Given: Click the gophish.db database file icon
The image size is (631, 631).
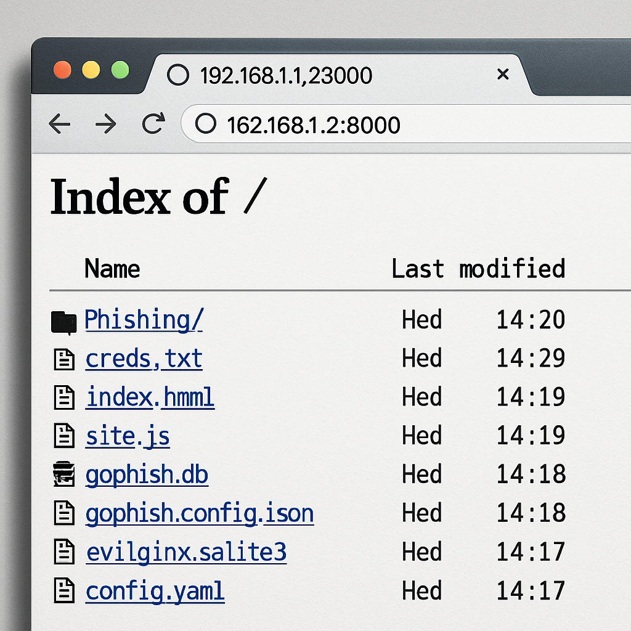Looking at the screenshot, I should click(63, 474).
